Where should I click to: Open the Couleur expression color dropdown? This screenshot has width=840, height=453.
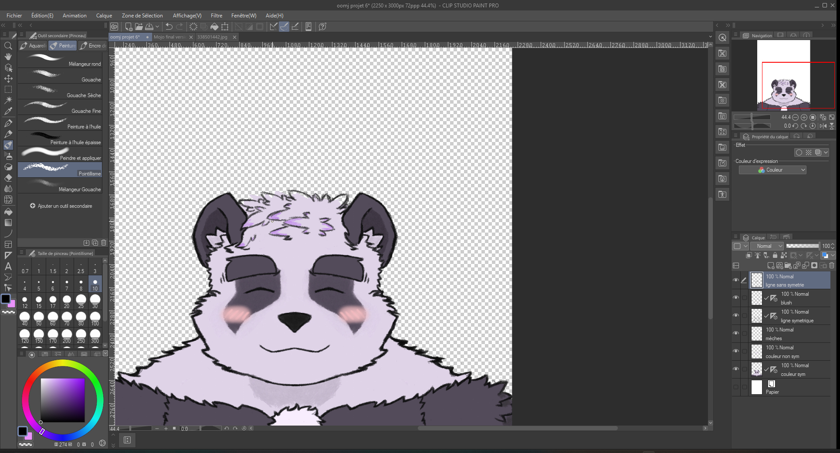point(772,170)
